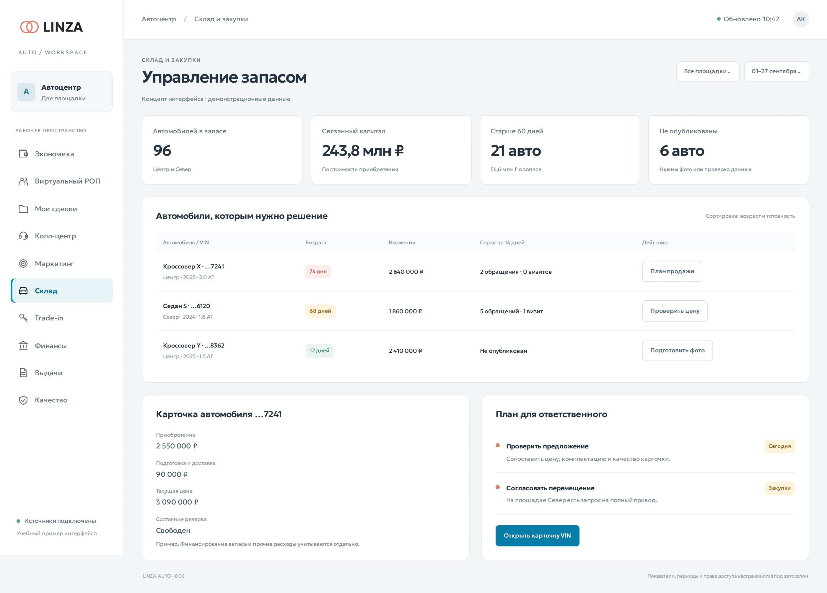Screen dimensions: 827x593
Task: Click the Автоцентр A workspace badge
Action: click(26, 92)
